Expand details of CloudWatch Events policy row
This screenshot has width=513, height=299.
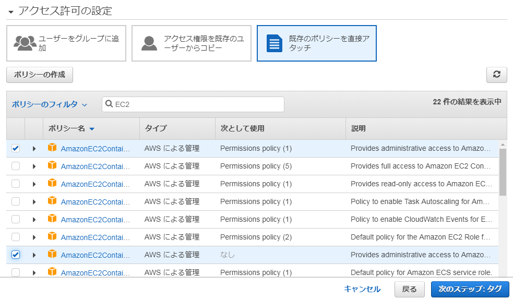[x=34, y=219]
